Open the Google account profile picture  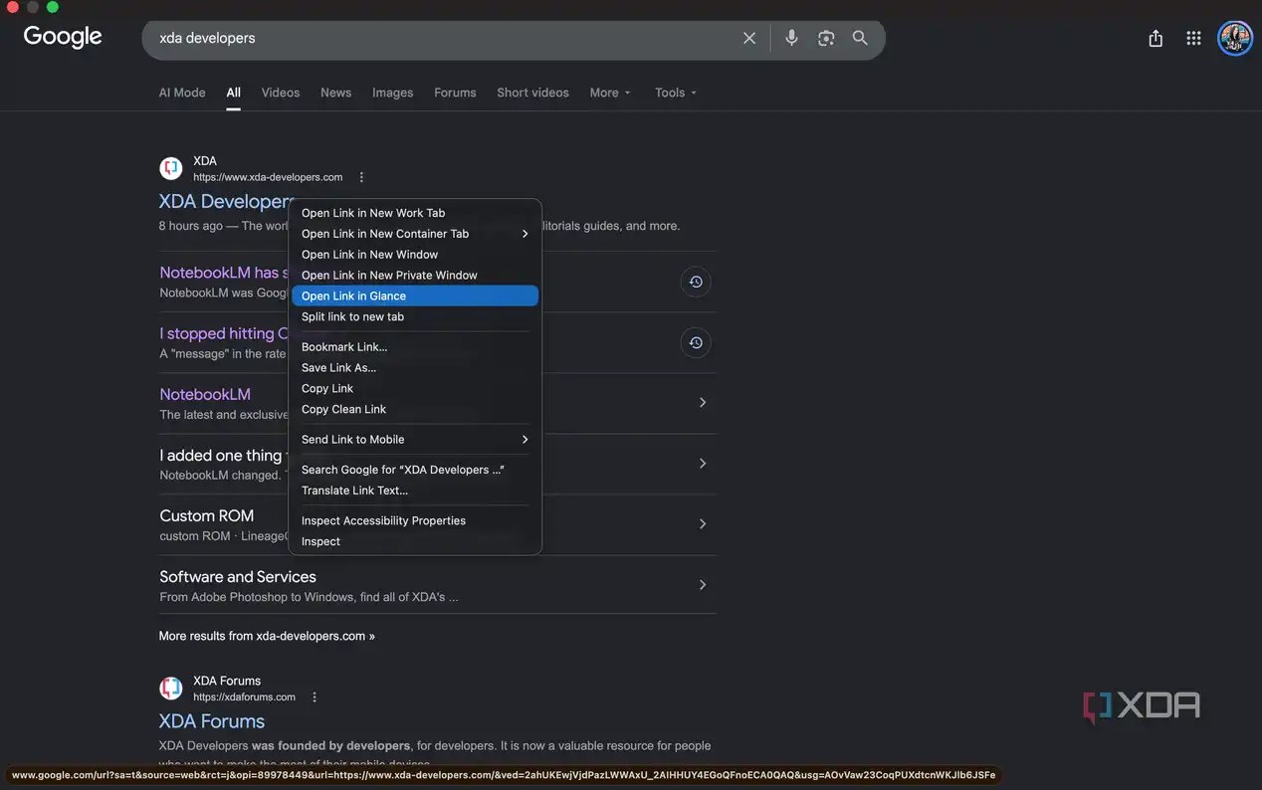coord(1235,38)
